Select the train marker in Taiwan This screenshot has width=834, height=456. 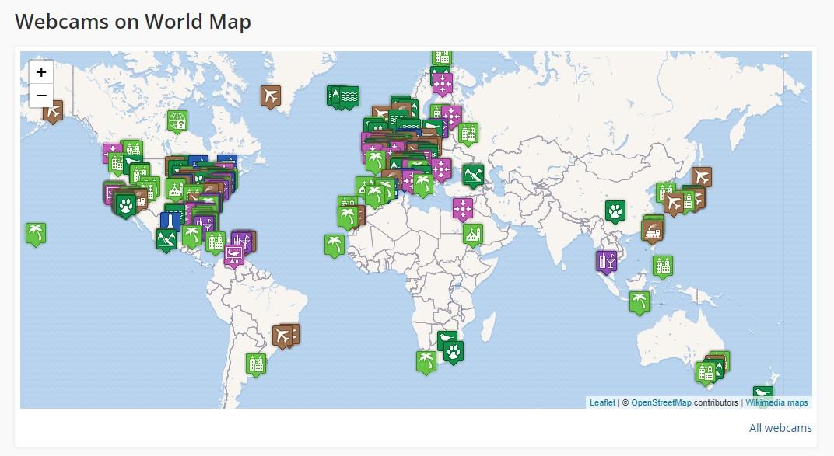click(653, 232)
